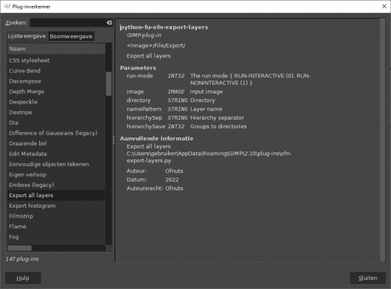Select Difference of Gaussians (legacy)

point(56,133)
